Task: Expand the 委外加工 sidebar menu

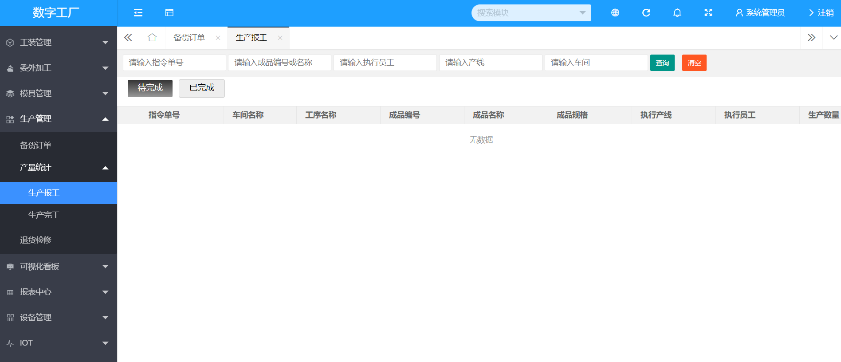Action: 59,68
